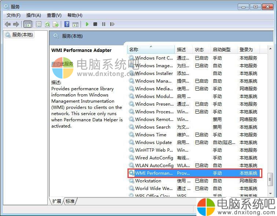Viewport: 277px width, 216px height.
Task: Click 禁用 startup type of Windows Search
Action: tap(217, 127)
